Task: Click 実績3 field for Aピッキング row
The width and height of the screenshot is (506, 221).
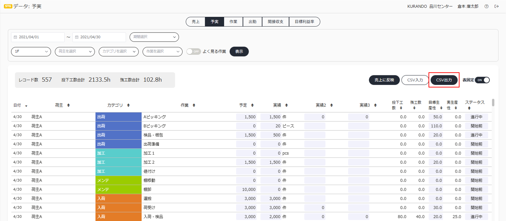Action: 359,117
